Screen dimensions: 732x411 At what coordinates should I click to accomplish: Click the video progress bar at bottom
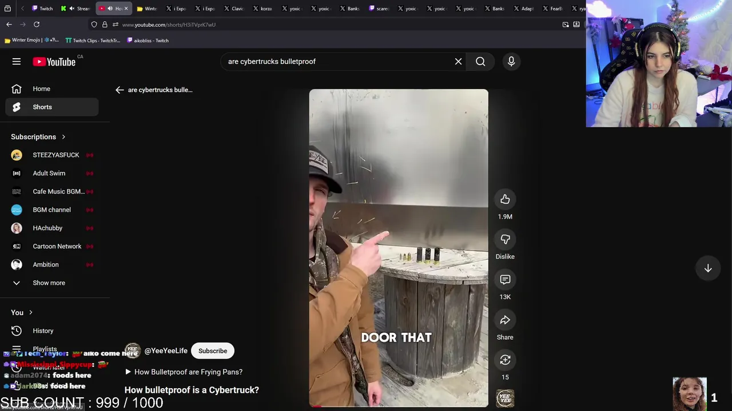(399, 406)
